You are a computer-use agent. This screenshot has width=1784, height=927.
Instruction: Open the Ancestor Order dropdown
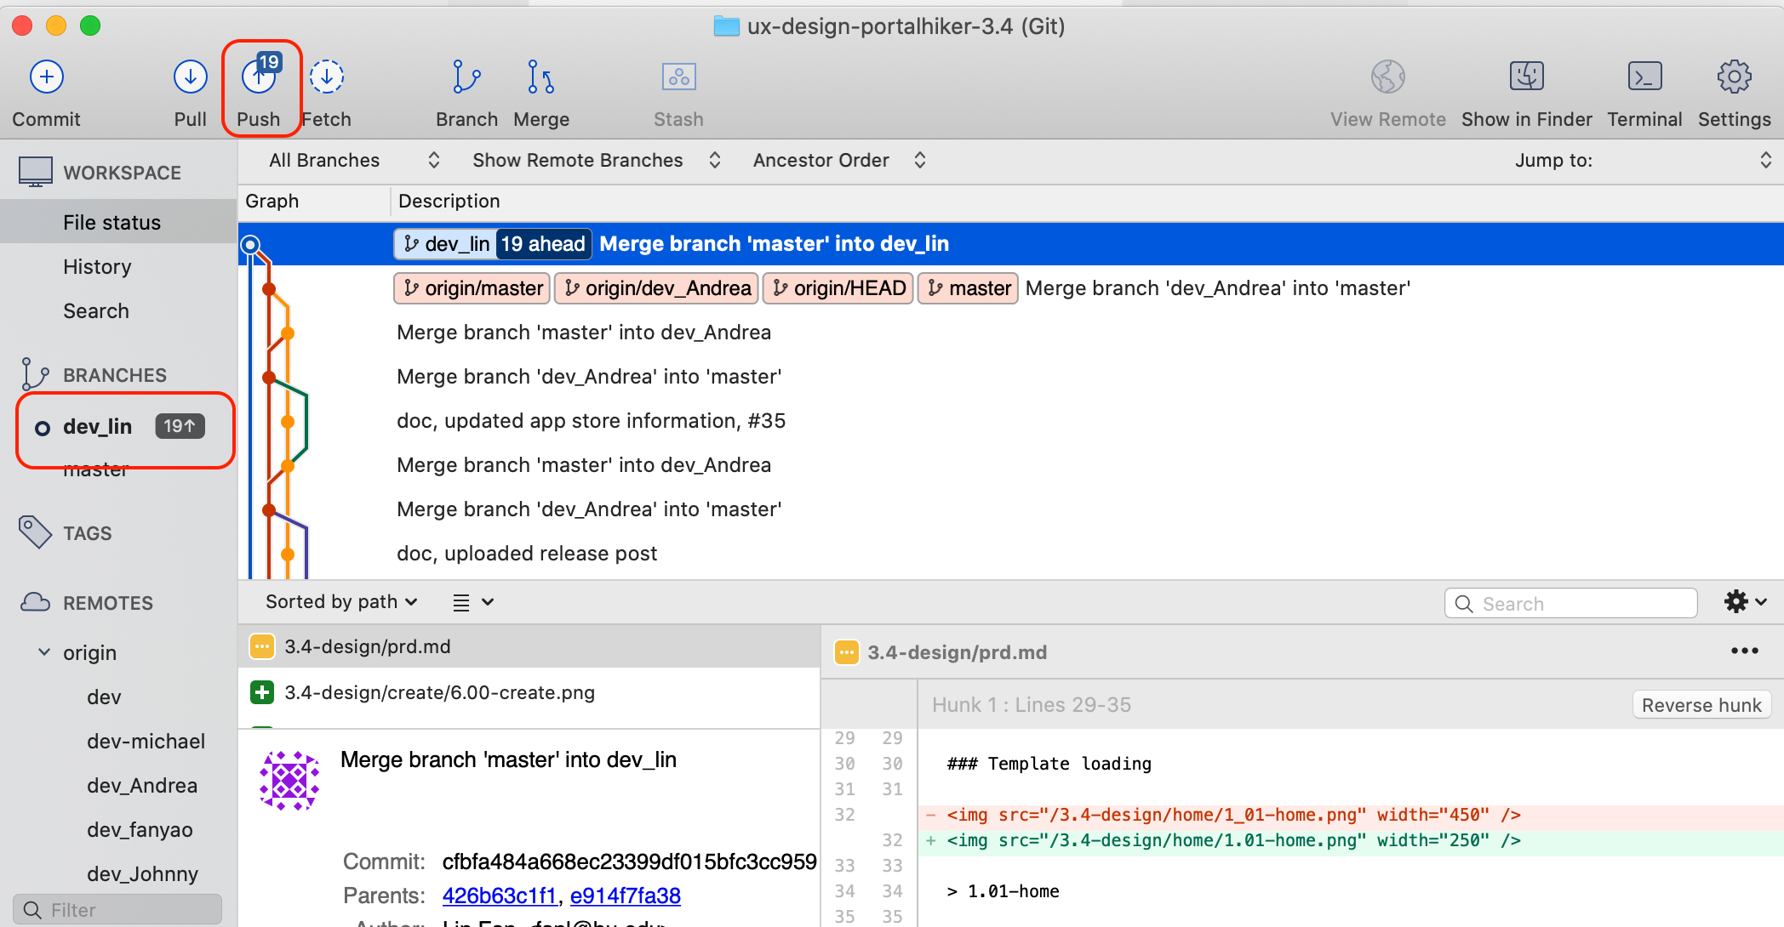pyautogui.click(x=839, y=161)
